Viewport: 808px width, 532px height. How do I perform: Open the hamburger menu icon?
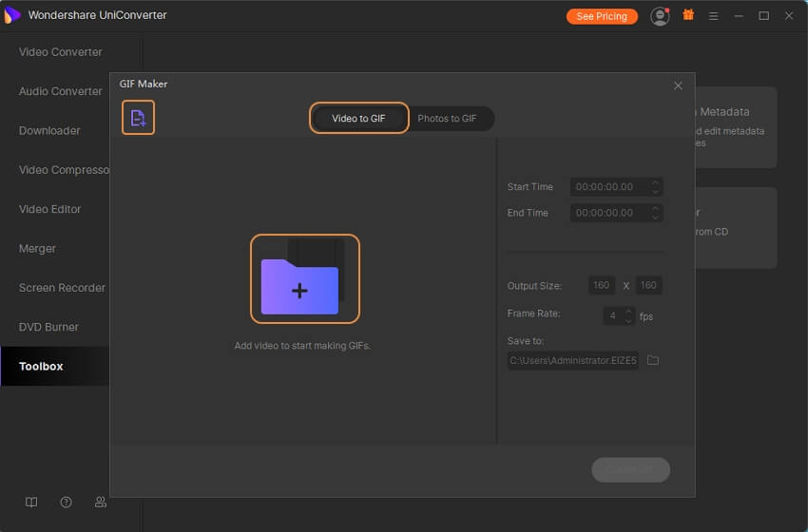(x=714, y=16)
